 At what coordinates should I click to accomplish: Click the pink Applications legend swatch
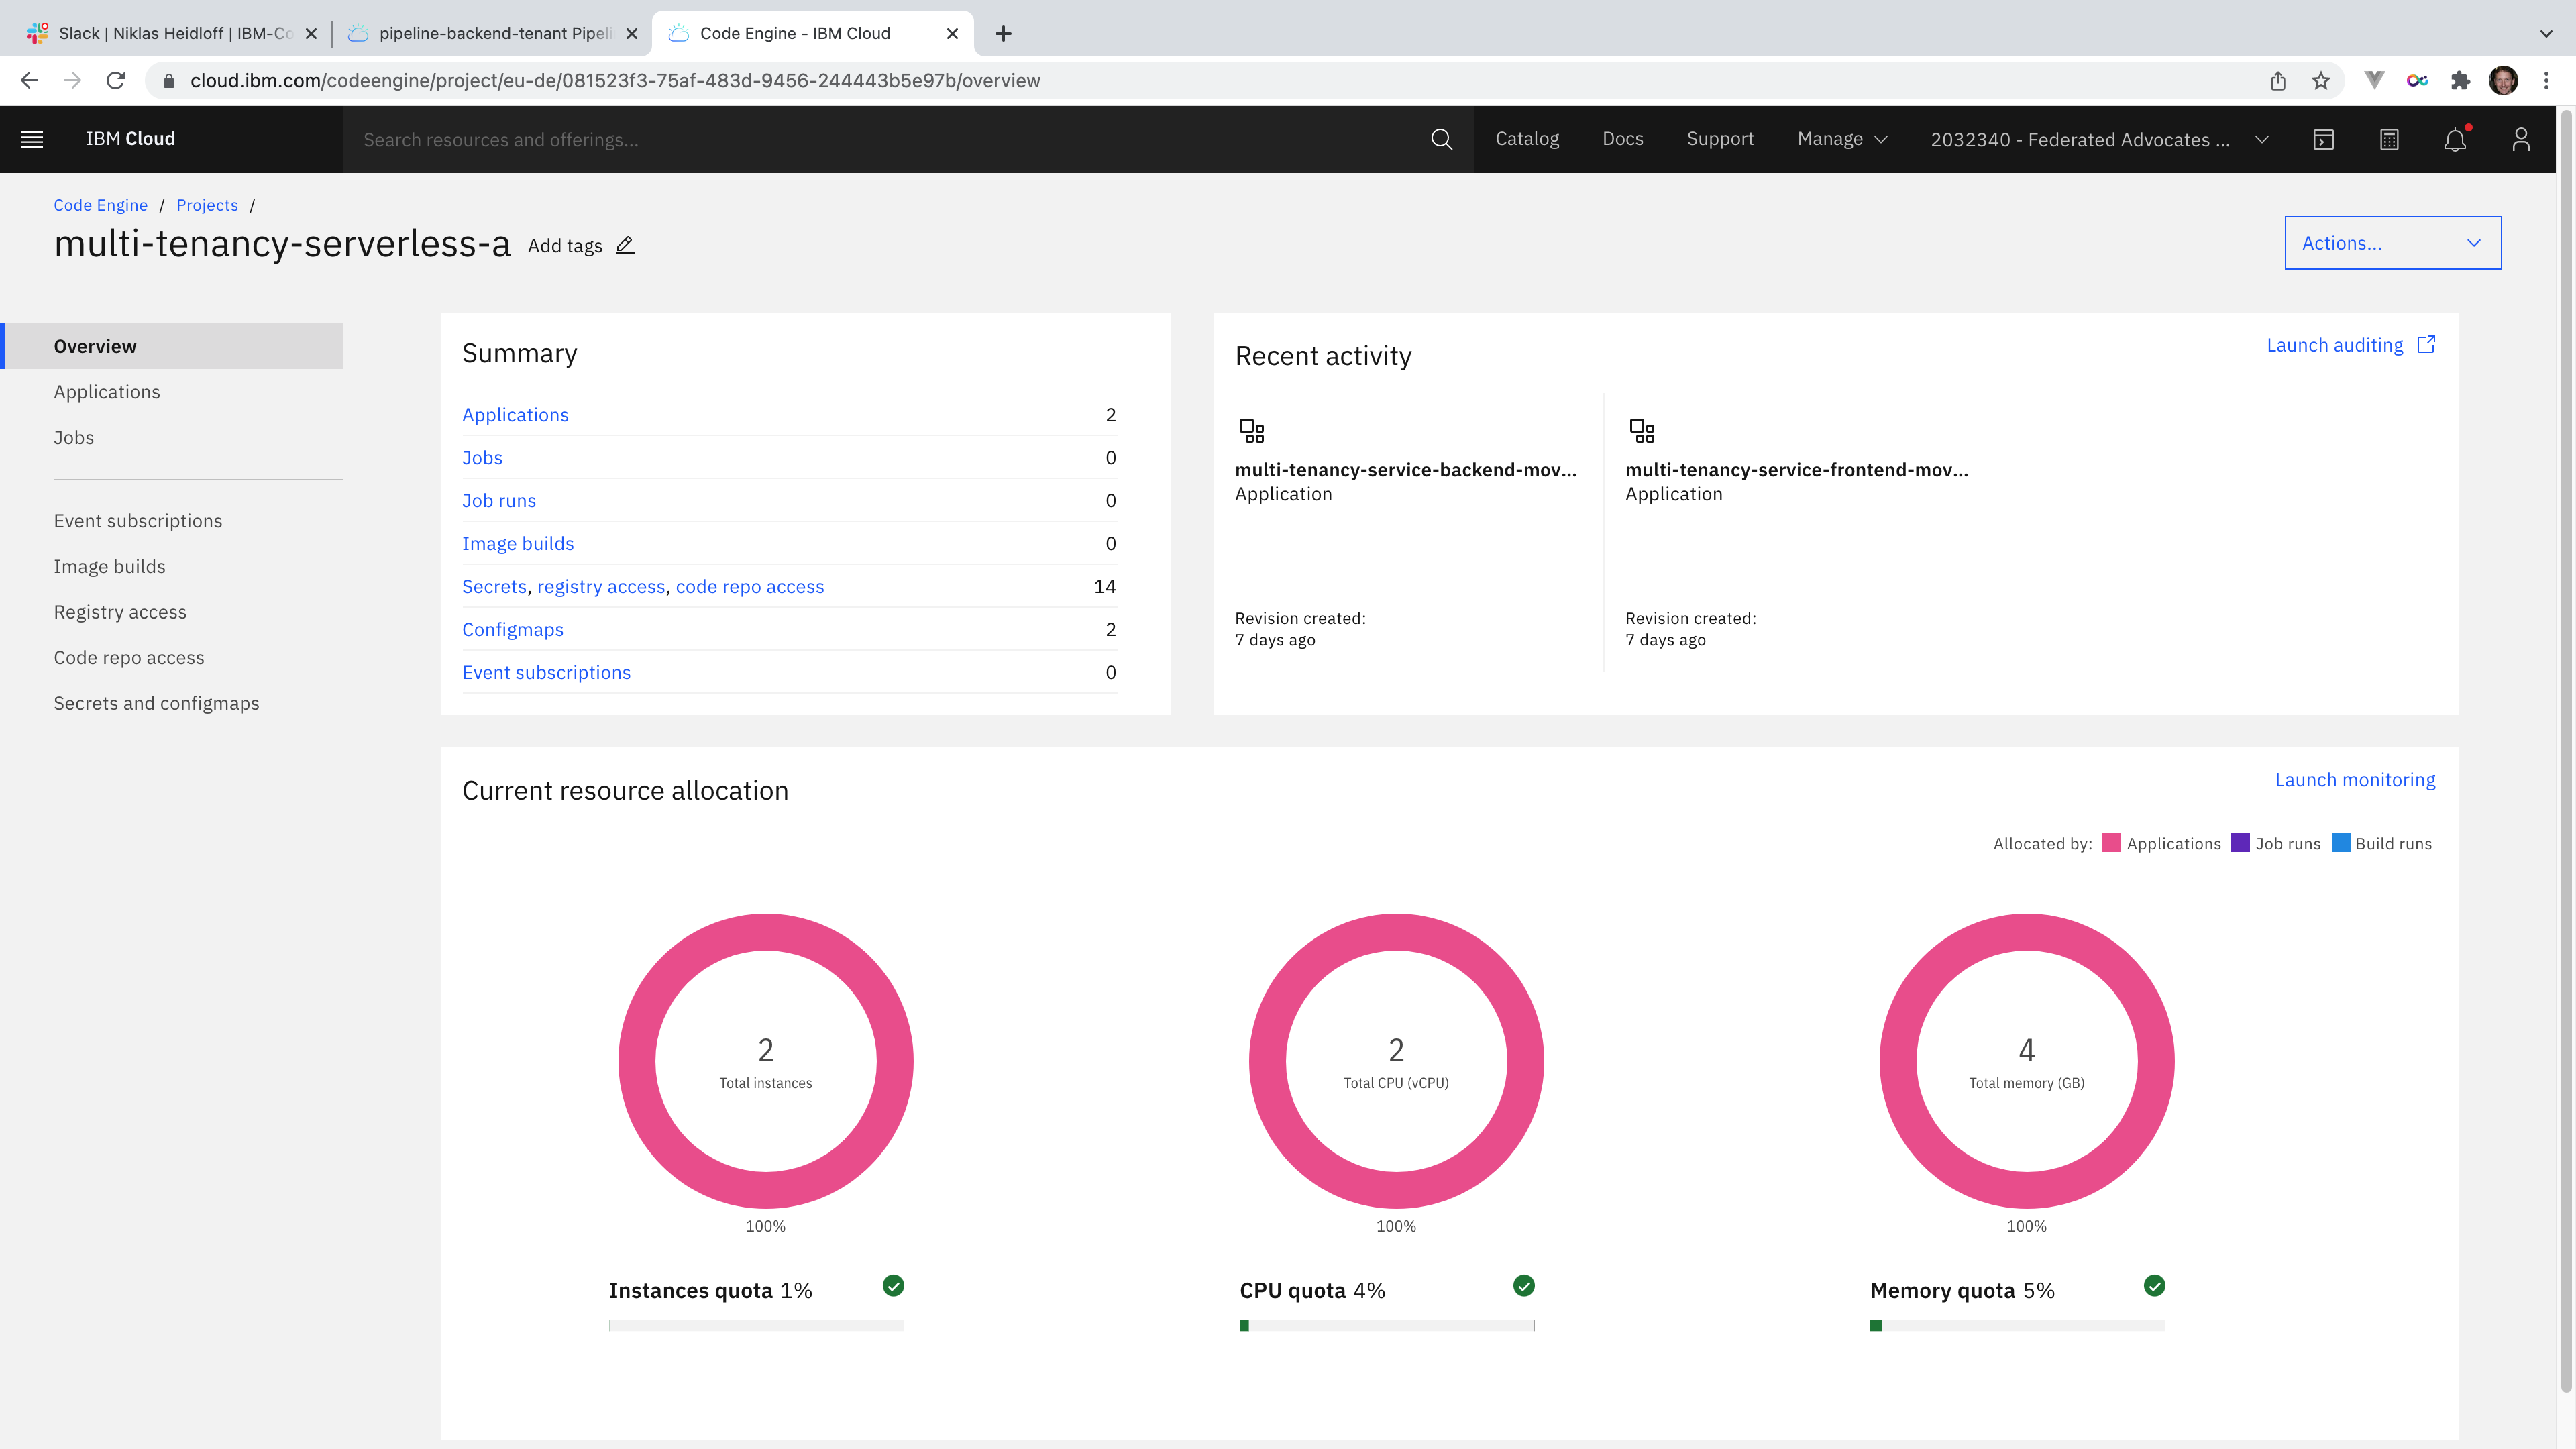pos(2111,843)
